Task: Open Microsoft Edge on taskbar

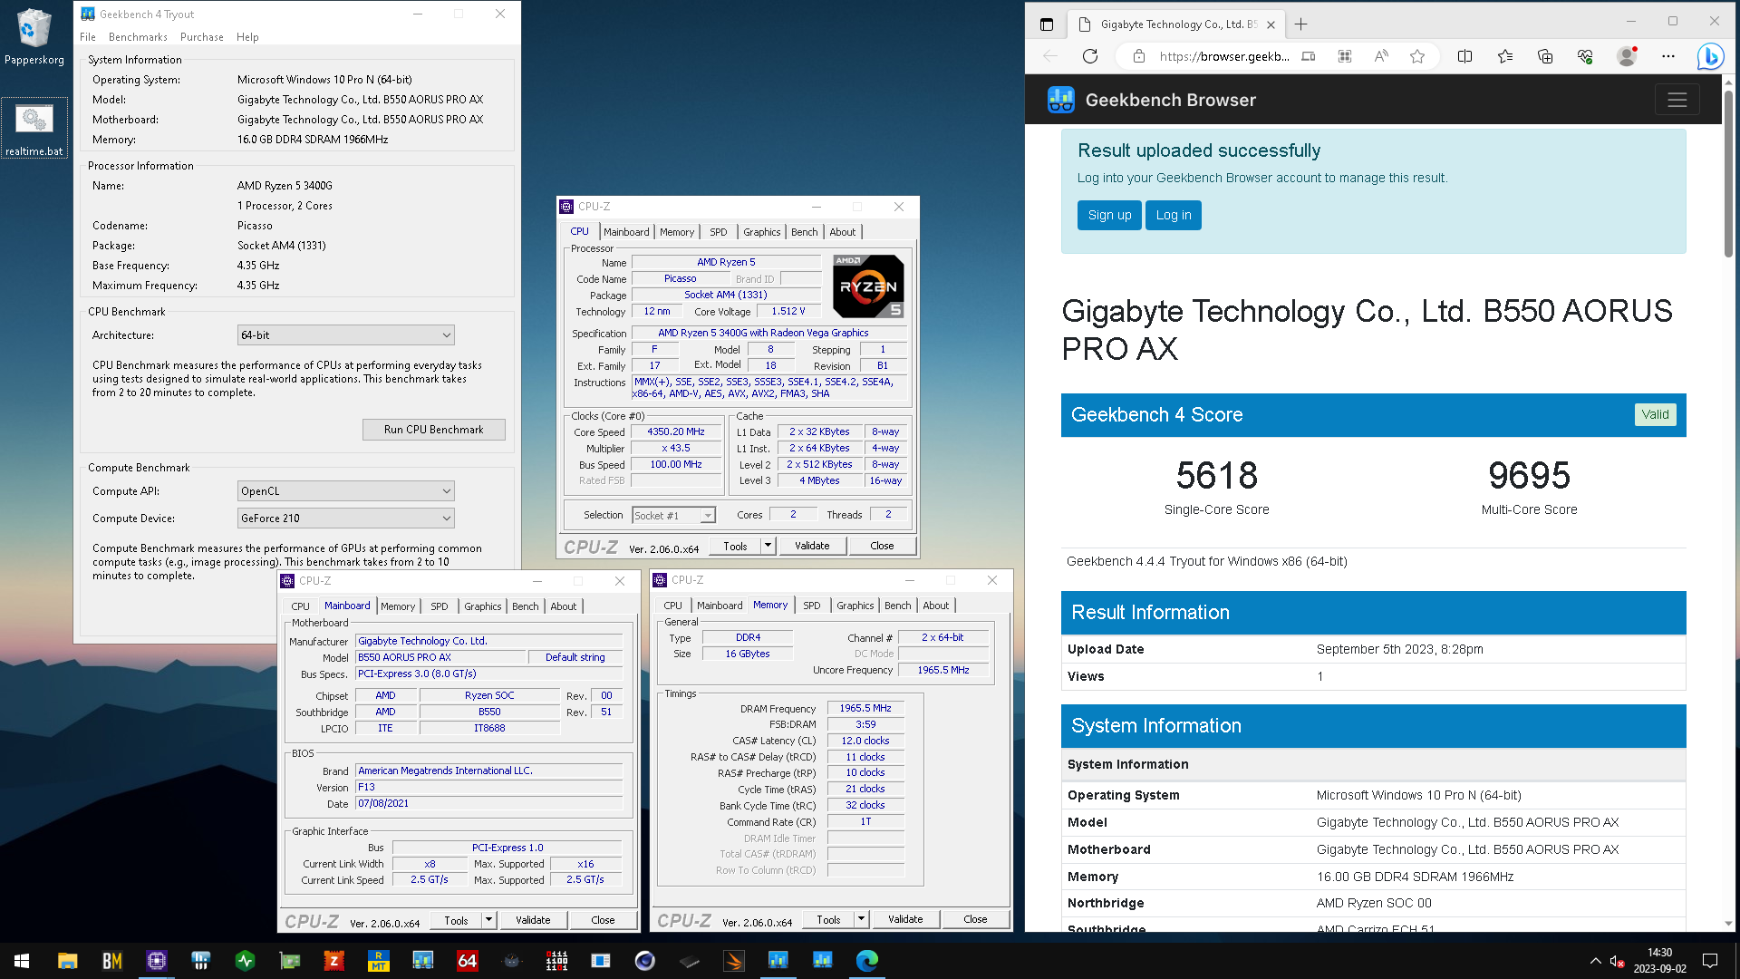Action: [x=866, y=961]
